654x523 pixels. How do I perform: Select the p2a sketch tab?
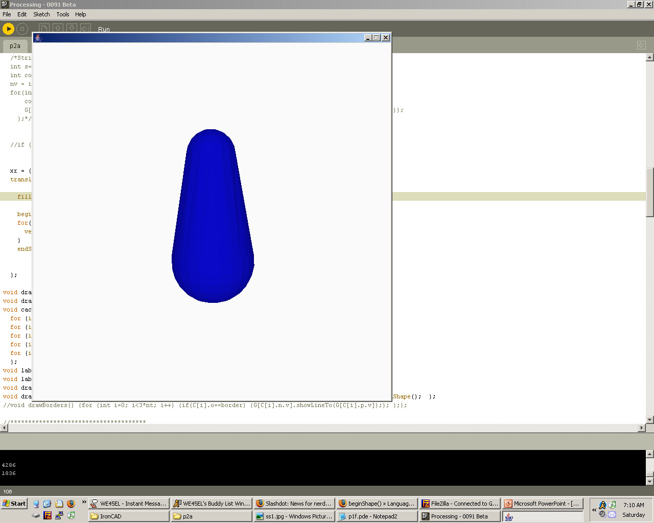pos(15,45)
